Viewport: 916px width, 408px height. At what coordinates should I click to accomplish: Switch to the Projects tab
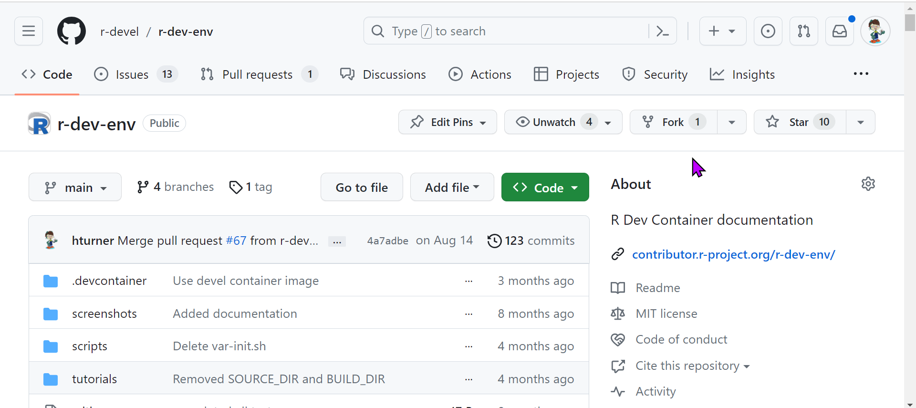(x=566, y=74)
